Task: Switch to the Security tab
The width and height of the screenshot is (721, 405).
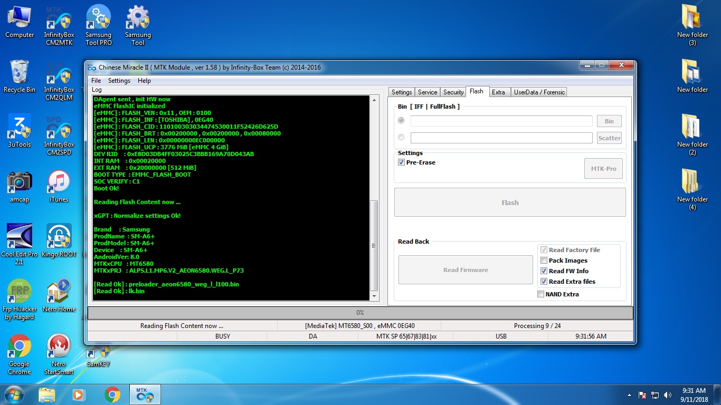Action: [453, 92]
